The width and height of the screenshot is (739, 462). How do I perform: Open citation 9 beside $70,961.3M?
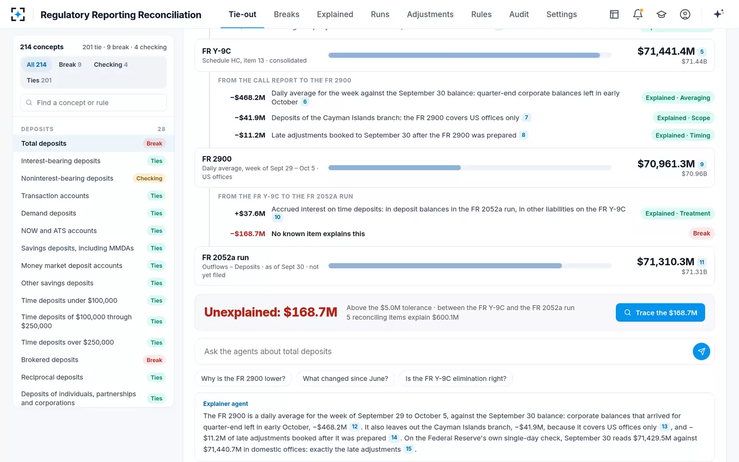pyautogui.click(x=702, y=164)
